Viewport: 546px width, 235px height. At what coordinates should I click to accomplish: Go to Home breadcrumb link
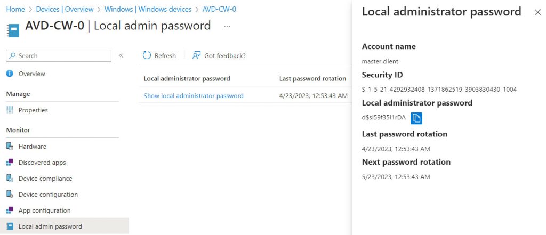[x=15, y=9]
